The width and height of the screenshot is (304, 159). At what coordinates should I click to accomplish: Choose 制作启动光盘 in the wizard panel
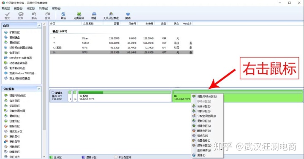[x=14, y=68]
